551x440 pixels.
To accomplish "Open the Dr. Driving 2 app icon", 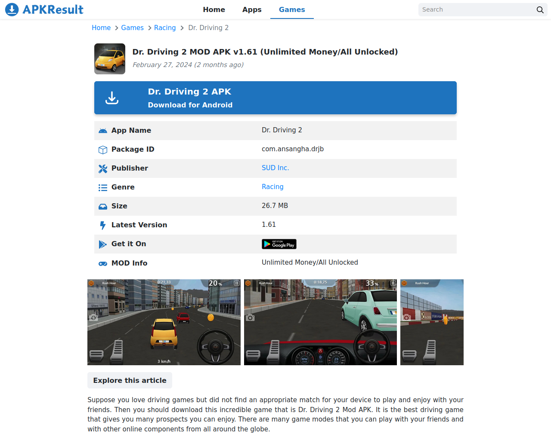I will (110, 59).
